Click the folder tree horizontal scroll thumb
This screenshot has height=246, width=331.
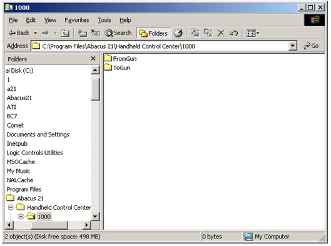[49, 225]
